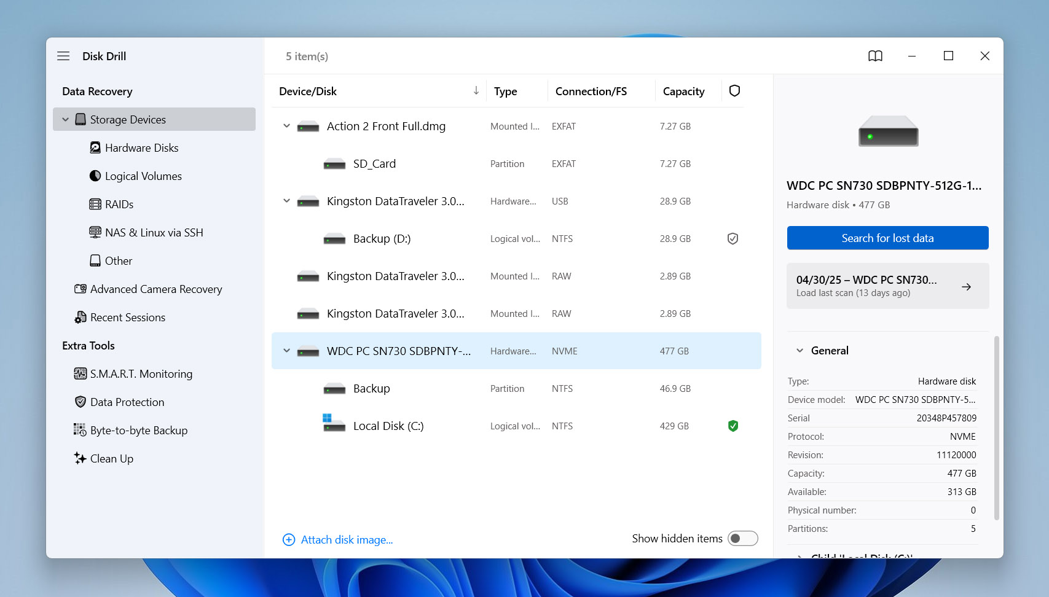Click the protection shield column header icon
1049x597 pixels.
coord(734,91)
